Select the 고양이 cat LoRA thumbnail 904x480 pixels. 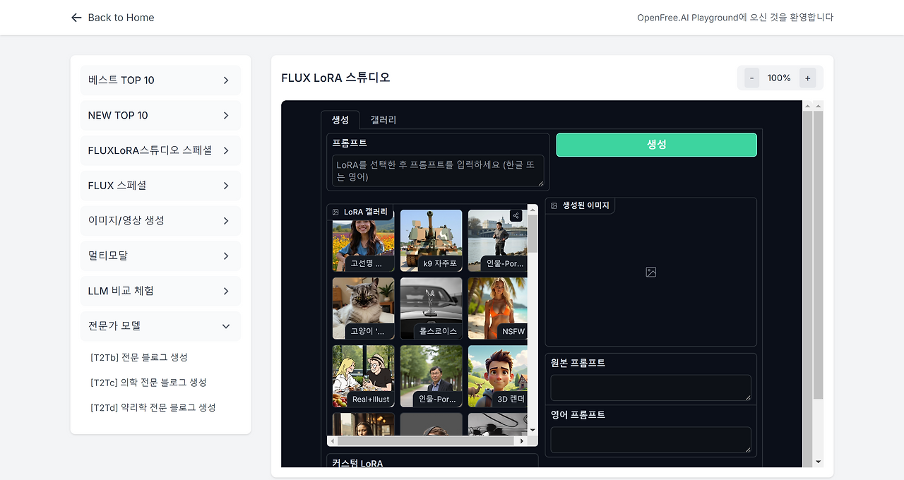coord(364,308)
